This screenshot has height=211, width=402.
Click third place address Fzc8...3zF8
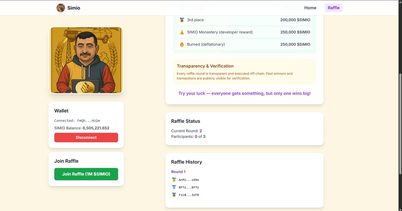pos(189,195)
